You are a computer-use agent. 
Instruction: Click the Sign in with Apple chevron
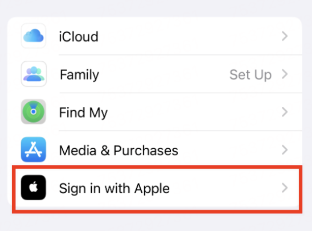click(x=285, y=188)
